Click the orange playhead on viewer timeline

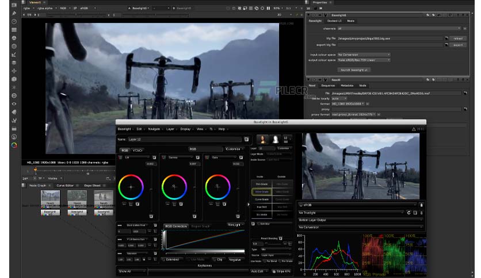[36, 170]
